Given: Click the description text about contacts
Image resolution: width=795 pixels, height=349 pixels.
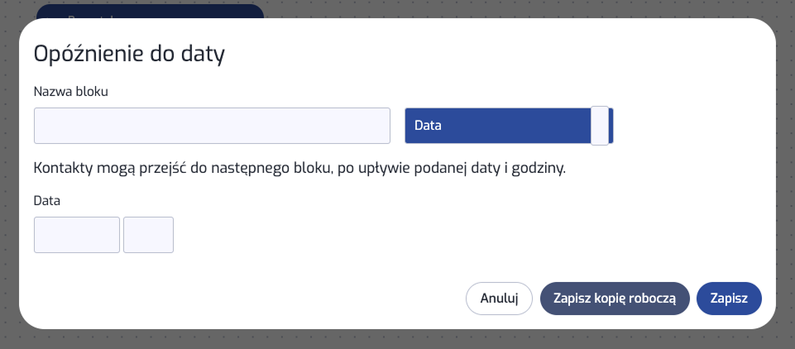Looking at the screenshot, I should [299, 169].
